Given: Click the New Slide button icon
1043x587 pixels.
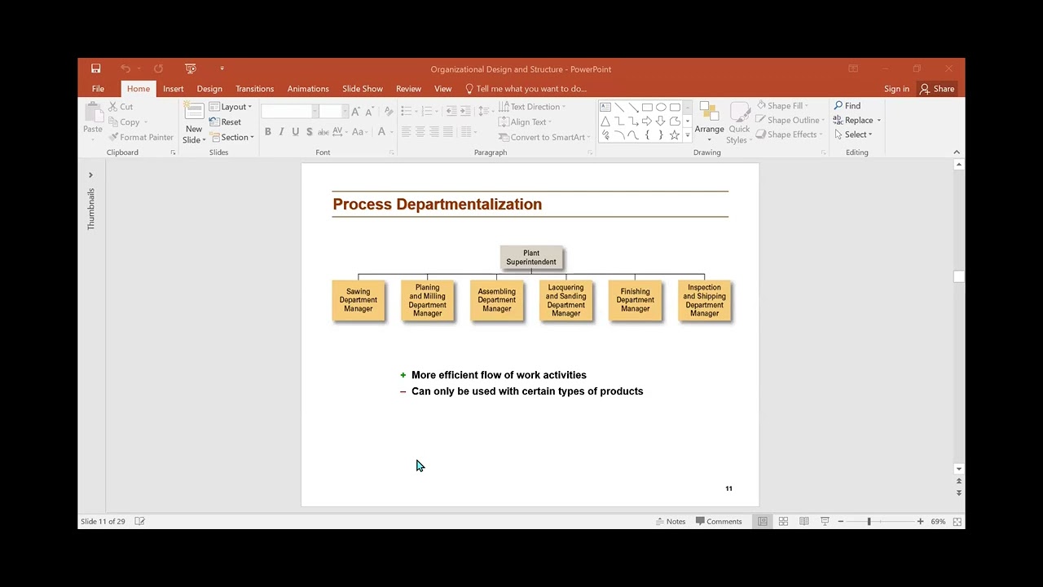Looking at the screenshot, I should [194, 112].
